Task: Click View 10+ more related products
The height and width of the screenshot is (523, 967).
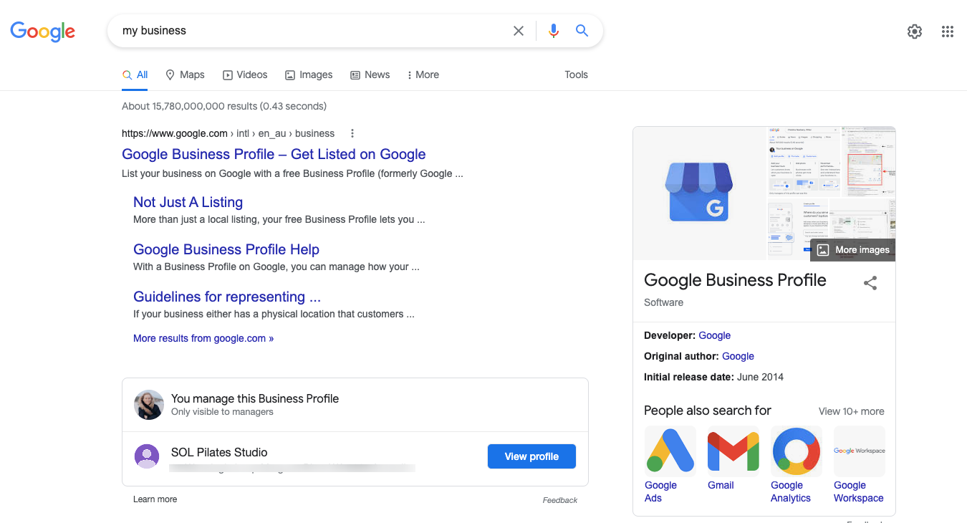Action: (x=852, y=411)
